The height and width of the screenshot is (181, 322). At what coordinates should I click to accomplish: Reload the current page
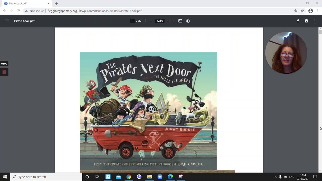coord(18,11)
